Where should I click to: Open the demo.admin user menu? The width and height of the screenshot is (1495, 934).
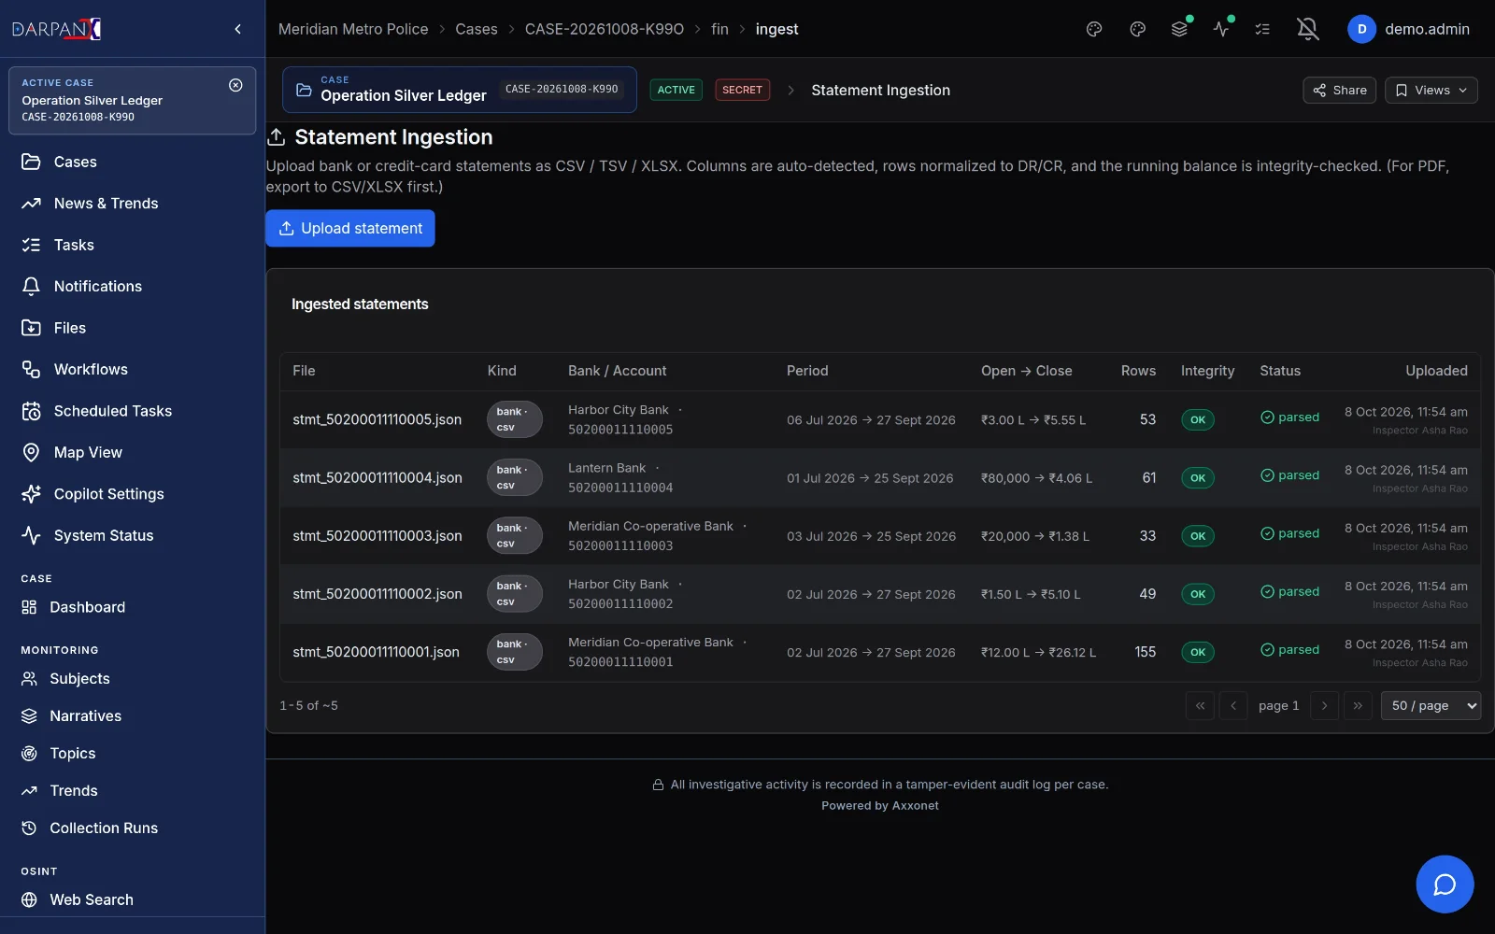point(1409,29)
